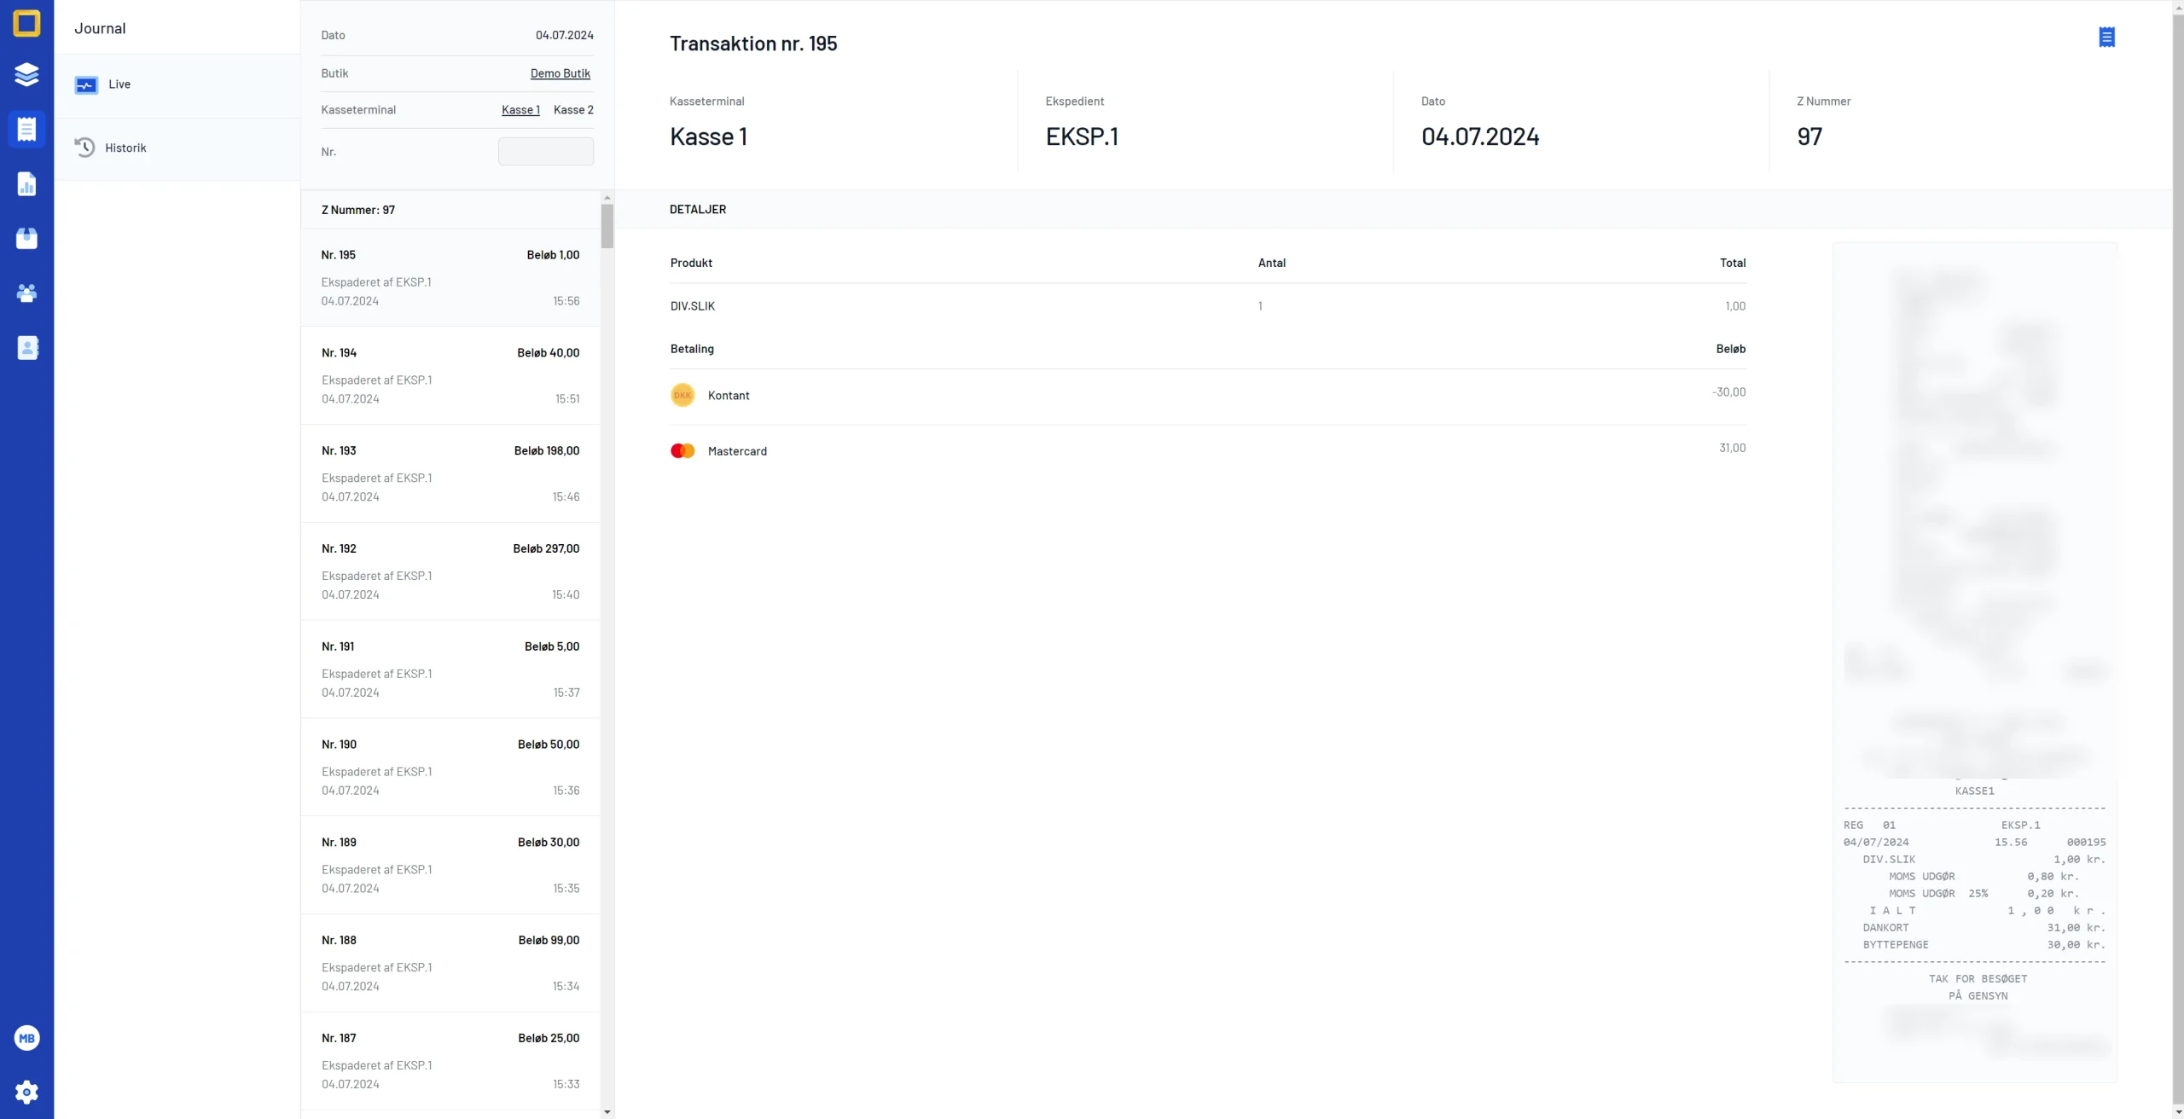The height and width of the screenshot is (1119, 2184).
Task: Click the Historik clock icon
Action: click(84, 148)
